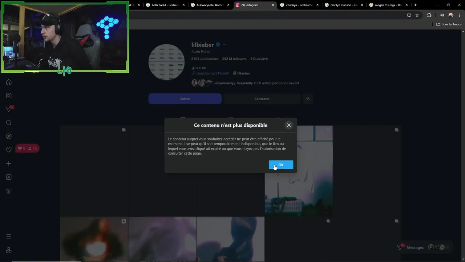Open the media controls icon in Chrome

click(442, 15)
